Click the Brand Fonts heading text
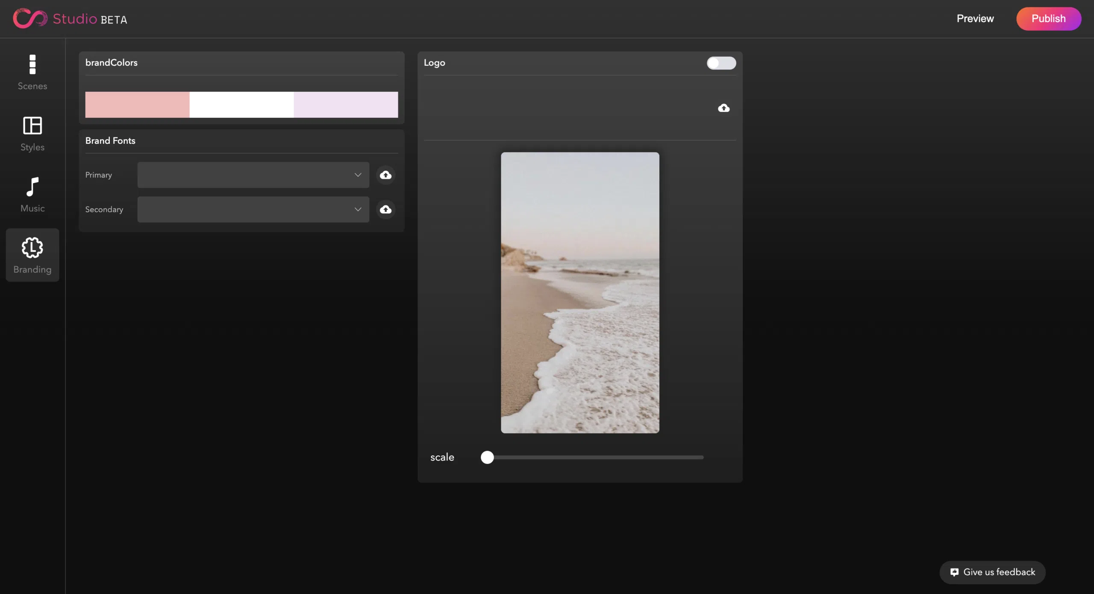Screen dimensions: 1094x594 tap(110, 141)
